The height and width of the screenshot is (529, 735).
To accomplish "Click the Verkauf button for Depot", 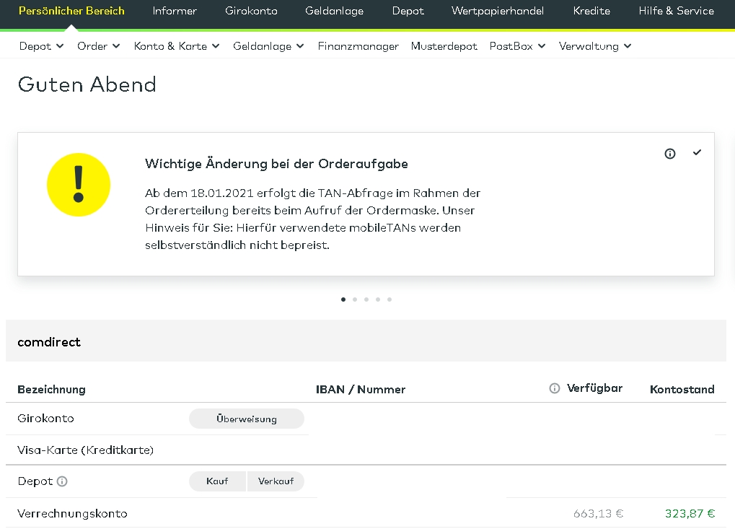I will click(x=276, y=481).
